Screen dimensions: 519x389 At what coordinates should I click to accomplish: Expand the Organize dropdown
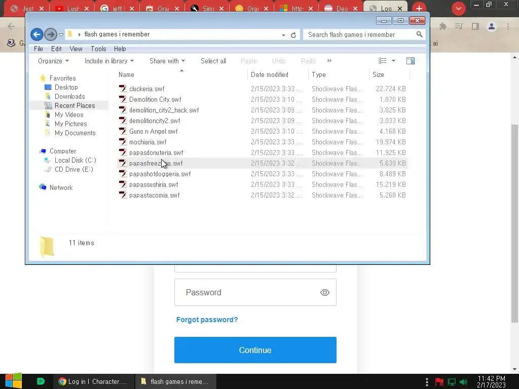point(53,61)
